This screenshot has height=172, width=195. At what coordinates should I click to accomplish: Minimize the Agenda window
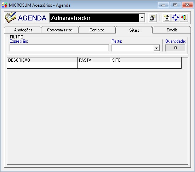click(163, 5)
